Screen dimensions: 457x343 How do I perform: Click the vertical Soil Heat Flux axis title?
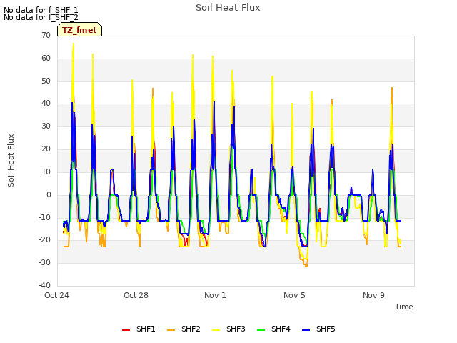tap(11, 160)
